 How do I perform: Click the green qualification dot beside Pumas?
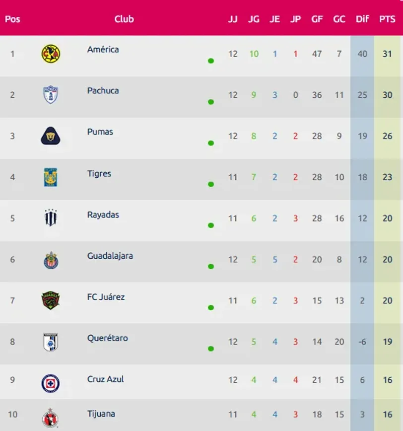pyautogui.click(x=211, y=143)
